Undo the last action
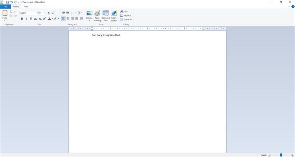This screenshot has width=295, height=157. click(x=11, y=2)
